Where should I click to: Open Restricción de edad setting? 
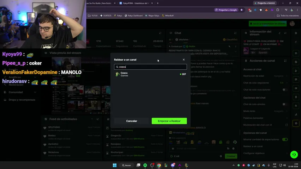click(265, 76)
